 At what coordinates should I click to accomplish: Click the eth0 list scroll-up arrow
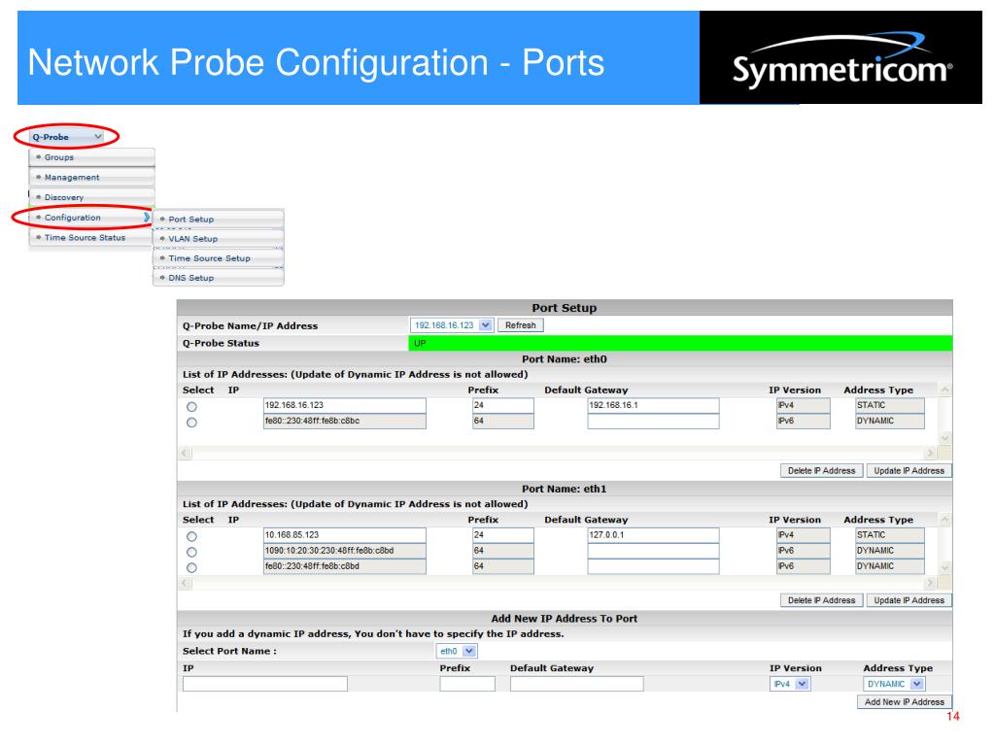[944, 390]
